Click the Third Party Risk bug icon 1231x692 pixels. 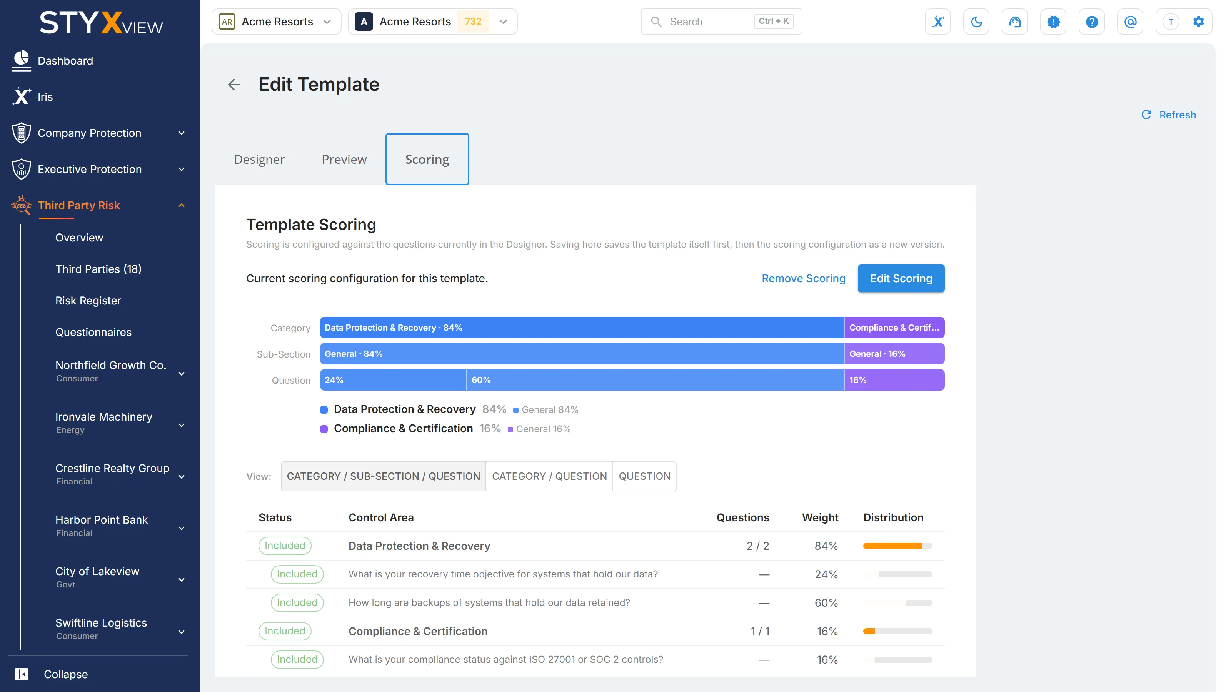(21, 205)
